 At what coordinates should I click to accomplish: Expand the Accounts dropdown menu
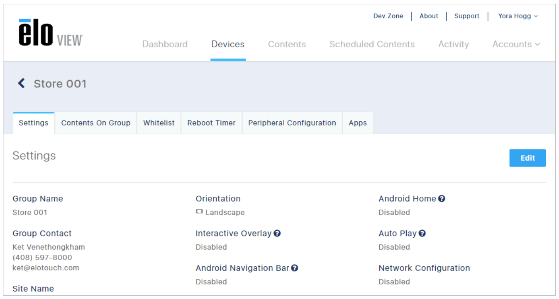click(x=516, y=44)
